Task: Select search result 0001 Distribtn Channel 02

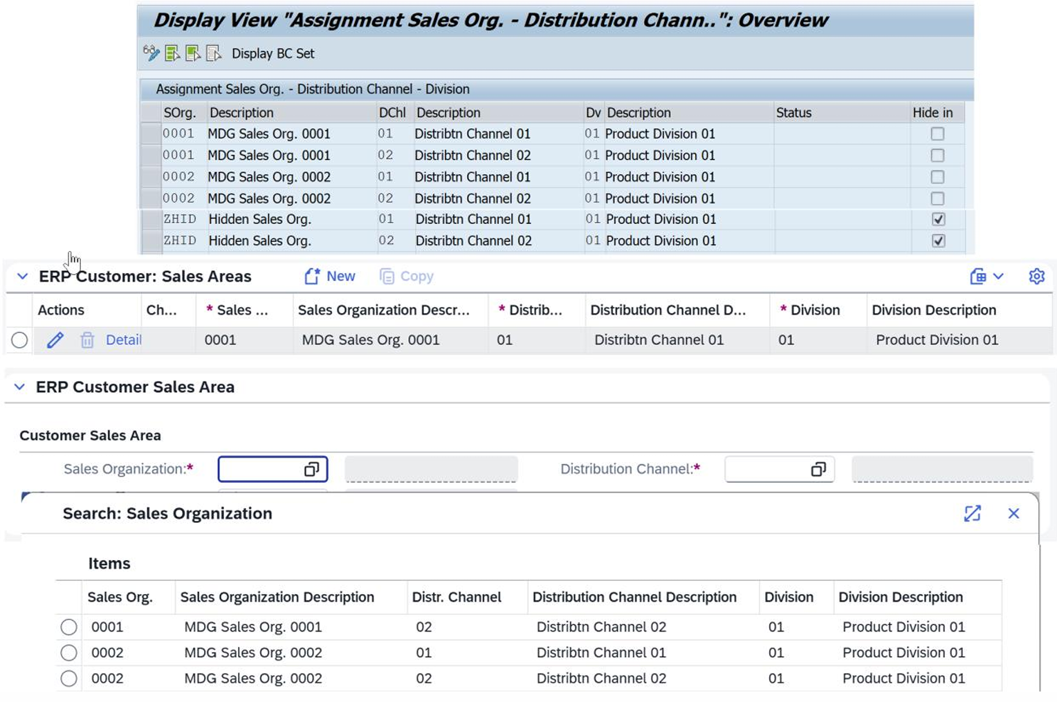Action: click(x=68, y=627)
